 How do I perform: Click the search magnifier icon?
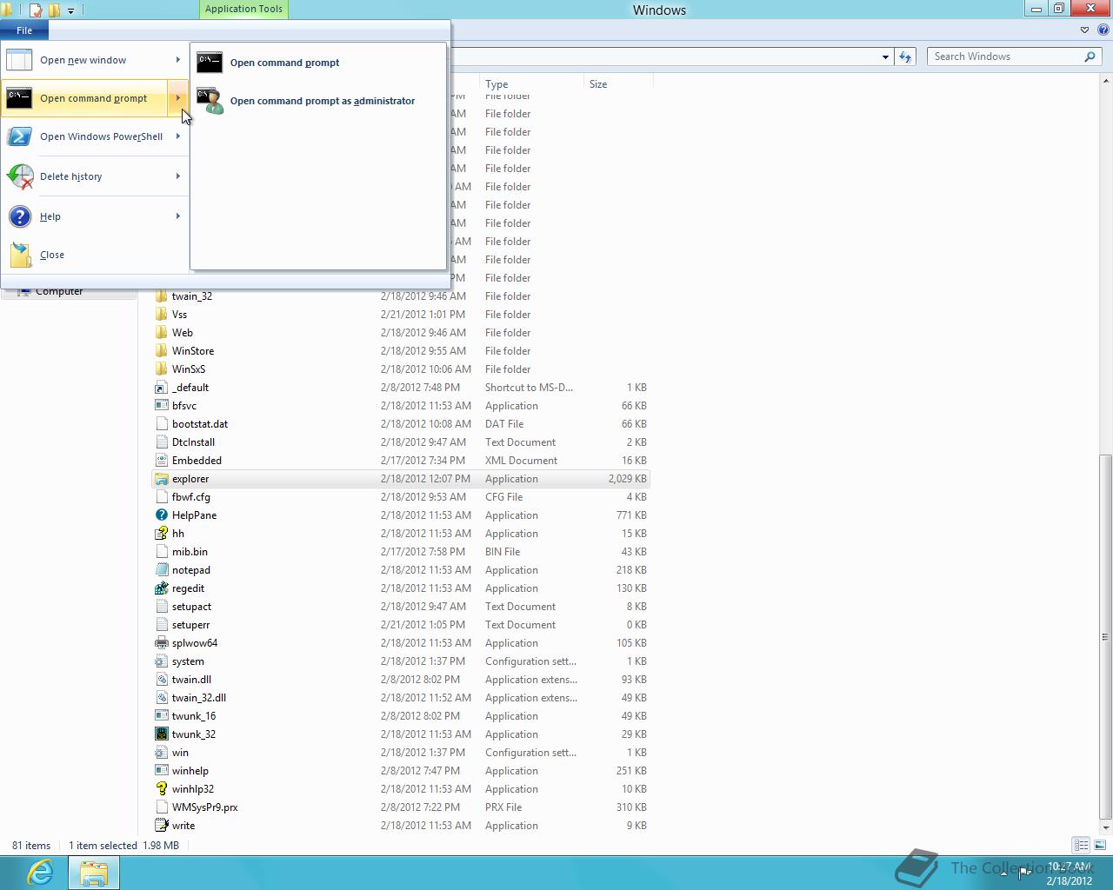[x=1090, y=56]
